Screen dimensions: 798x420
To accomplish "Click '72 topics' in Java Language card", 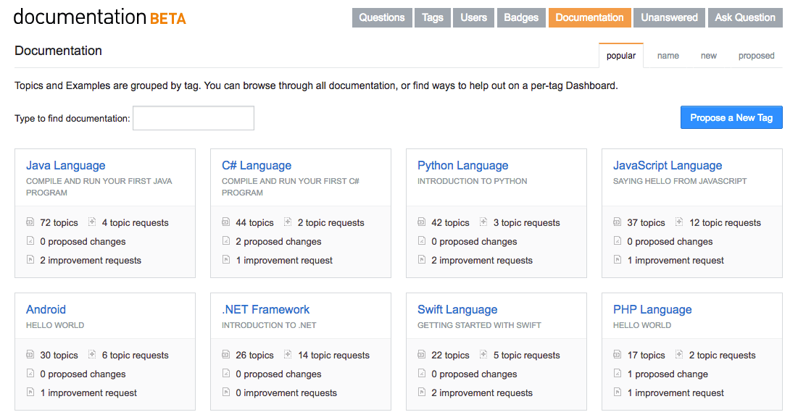I will [59, 223].
